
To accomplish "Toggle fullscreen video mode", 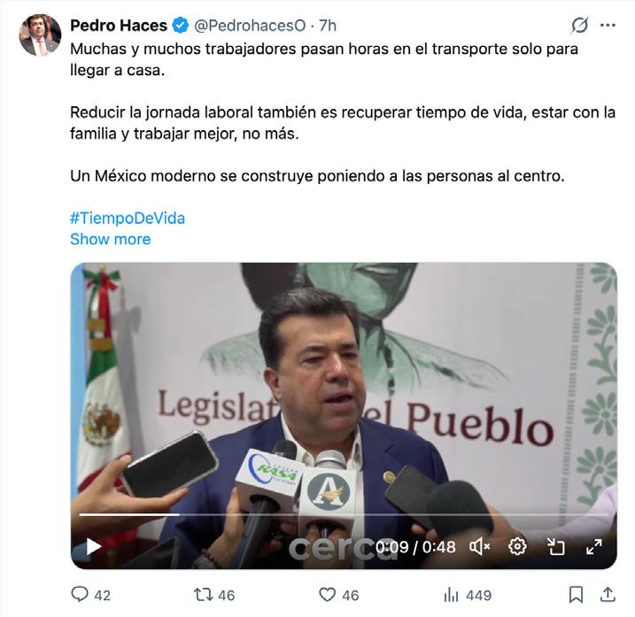I will click(593, 546).
